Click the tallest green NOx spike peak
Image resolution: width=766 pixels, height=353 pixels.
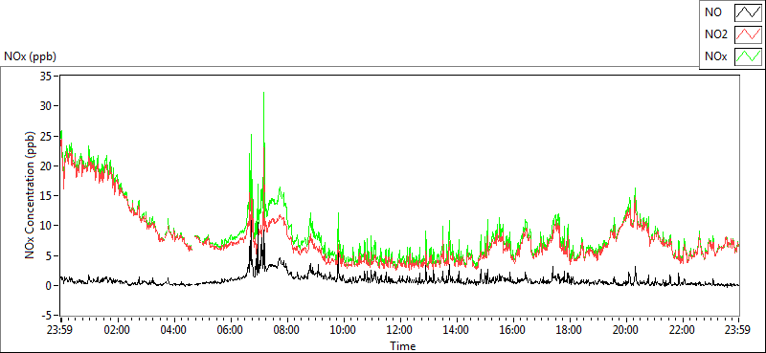[x=264, y=93]
